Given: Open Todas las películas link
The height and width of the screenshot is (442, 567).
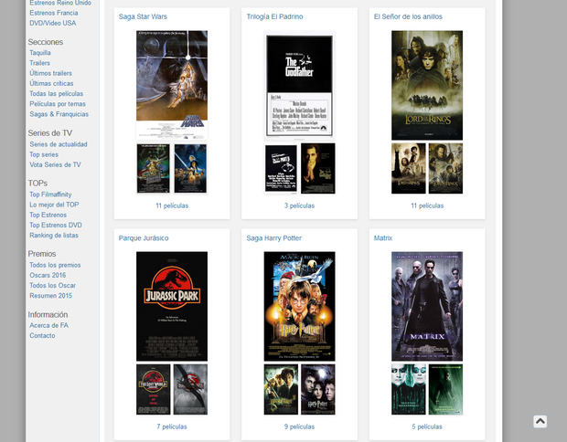Looking at the screenshot, I should click(x=56, y=93).
